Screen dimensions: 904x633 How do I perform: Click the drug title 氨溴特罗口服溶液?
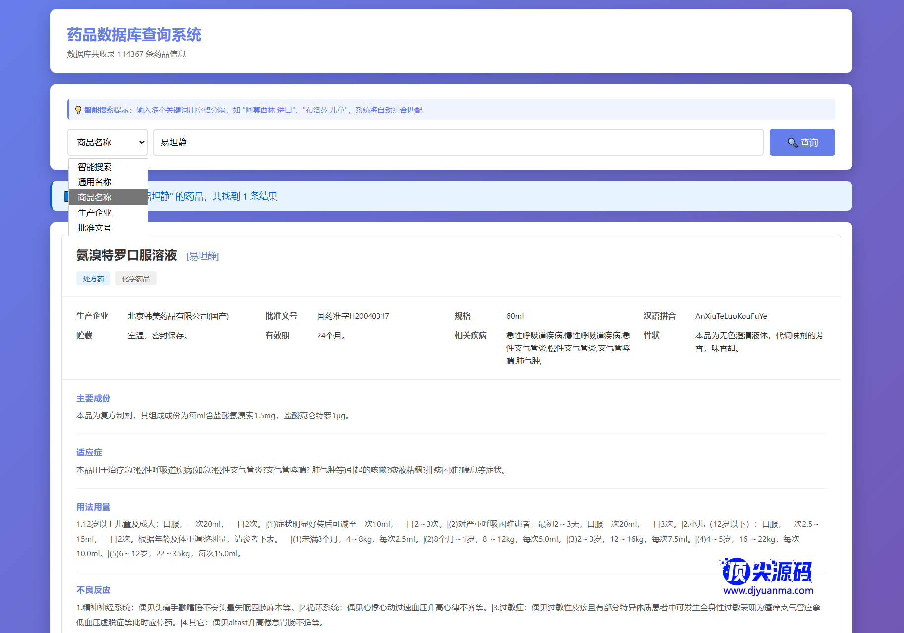pyautogui.click(x=126, y=255)
